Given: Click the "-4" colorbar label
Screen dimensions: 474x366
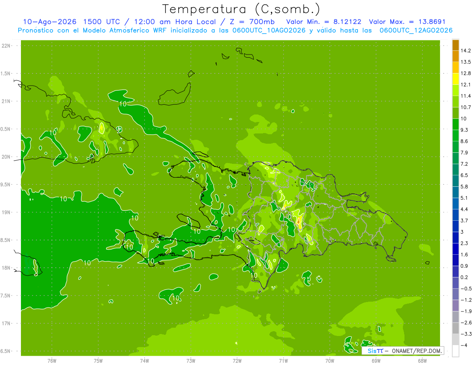Looking at the screenshot, I should click(465, 345).
